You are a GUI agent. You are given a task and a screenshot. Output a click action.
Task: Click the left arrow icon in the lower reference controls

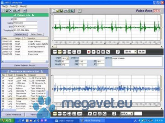[60, 114]
